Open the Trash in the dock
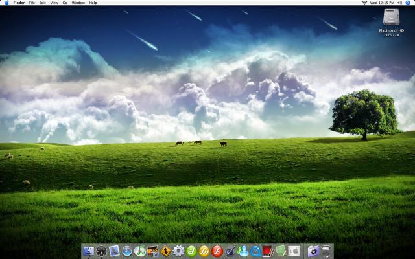The width and height of the screenshot is (415, 259). tap(325, 251)
